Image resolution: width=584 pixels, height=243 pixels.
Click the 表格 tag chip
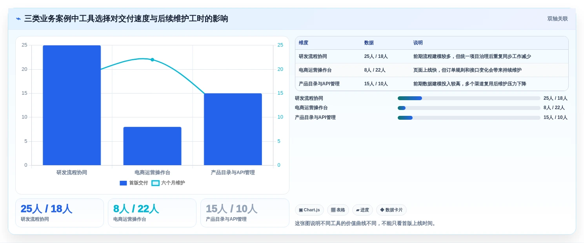point(338,210)
